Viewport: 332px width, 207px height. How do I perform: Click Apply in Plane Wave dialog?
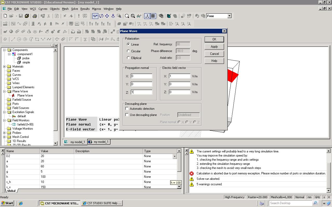(x=214, y=47)
